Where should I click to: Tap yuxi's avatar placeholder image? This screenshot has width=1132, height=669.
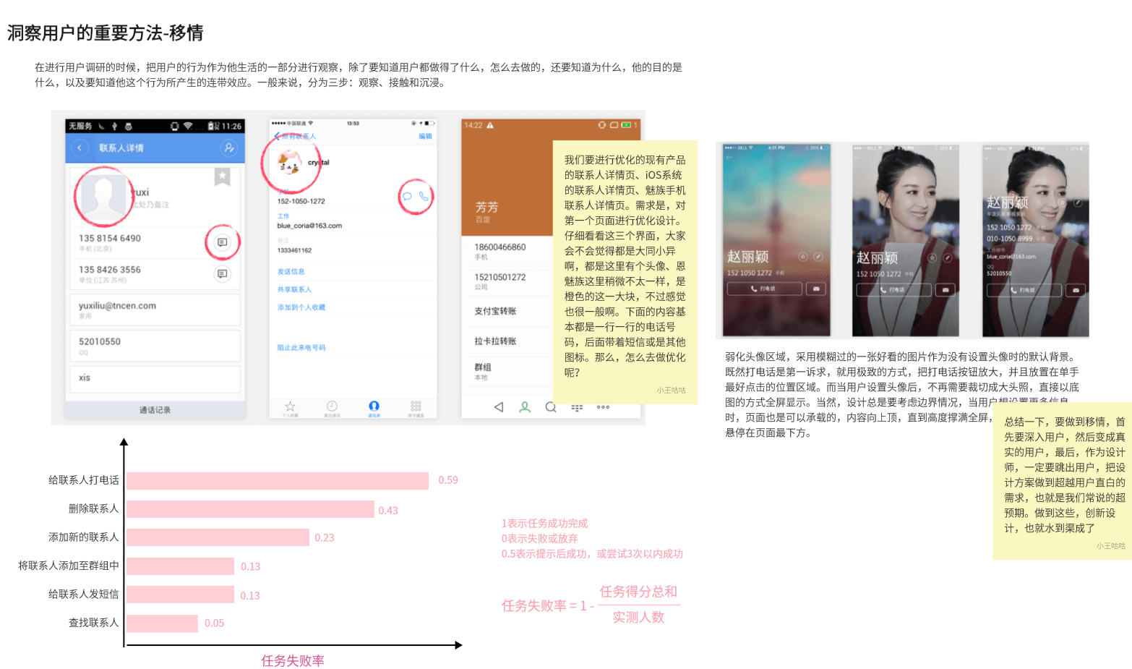103,196
